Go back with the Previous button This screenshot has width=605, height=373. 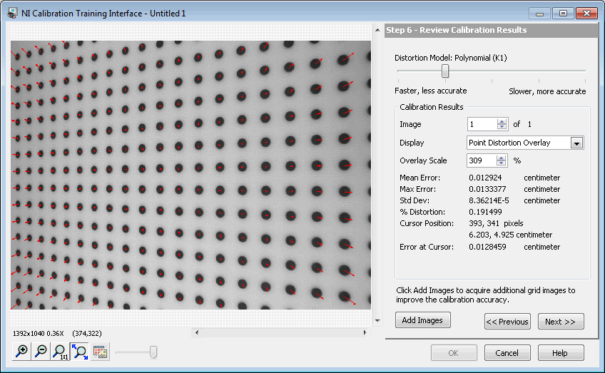(x=507, y=321)
